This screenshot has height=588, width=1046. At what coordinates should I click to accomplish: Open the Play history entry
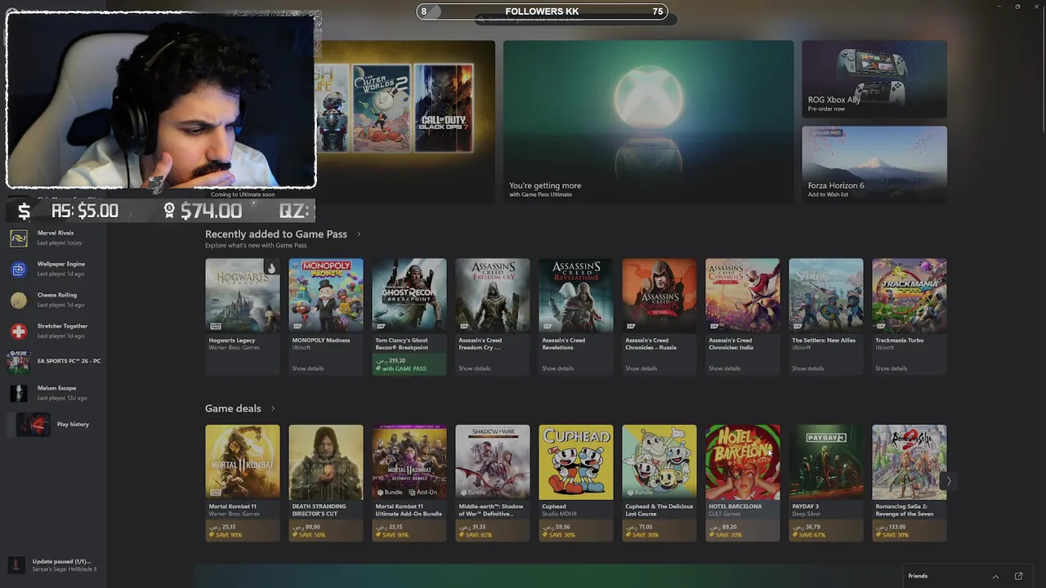pos(54,425)
